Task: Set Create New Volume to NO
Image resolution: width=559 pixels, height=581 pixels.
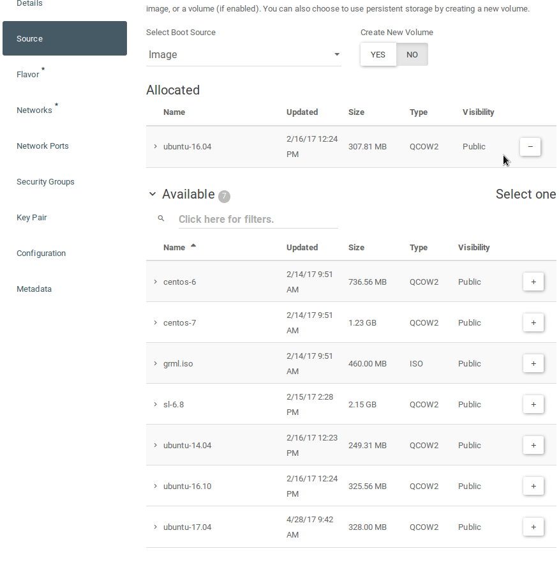Action: click(x=412, y=54)
